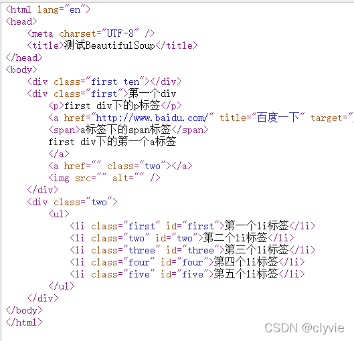Select the title 测试BeautifulSoup line
This screenshot has height=341, width=354.
click(112, 45)
